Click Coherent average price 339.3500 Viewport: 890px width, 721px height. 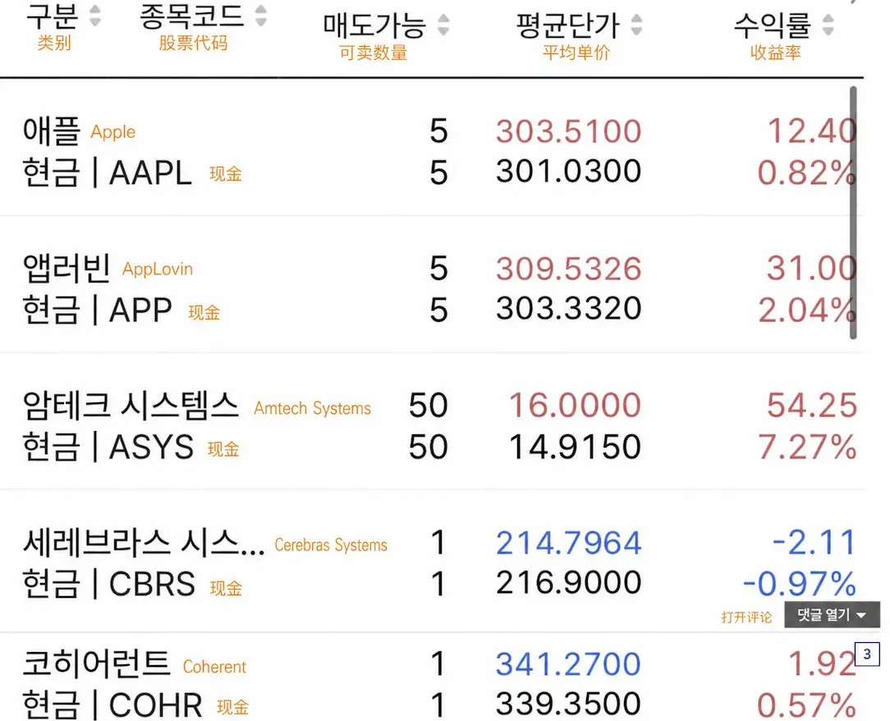(569, 704)
